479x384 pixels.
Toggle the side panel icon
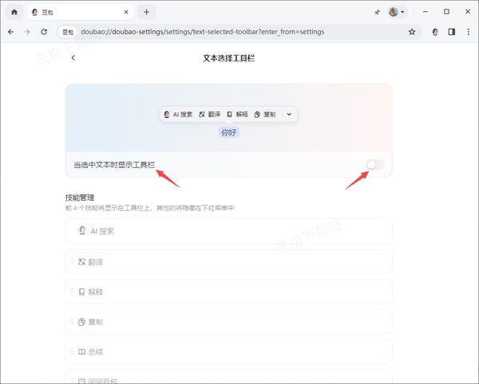click(452, 32)
